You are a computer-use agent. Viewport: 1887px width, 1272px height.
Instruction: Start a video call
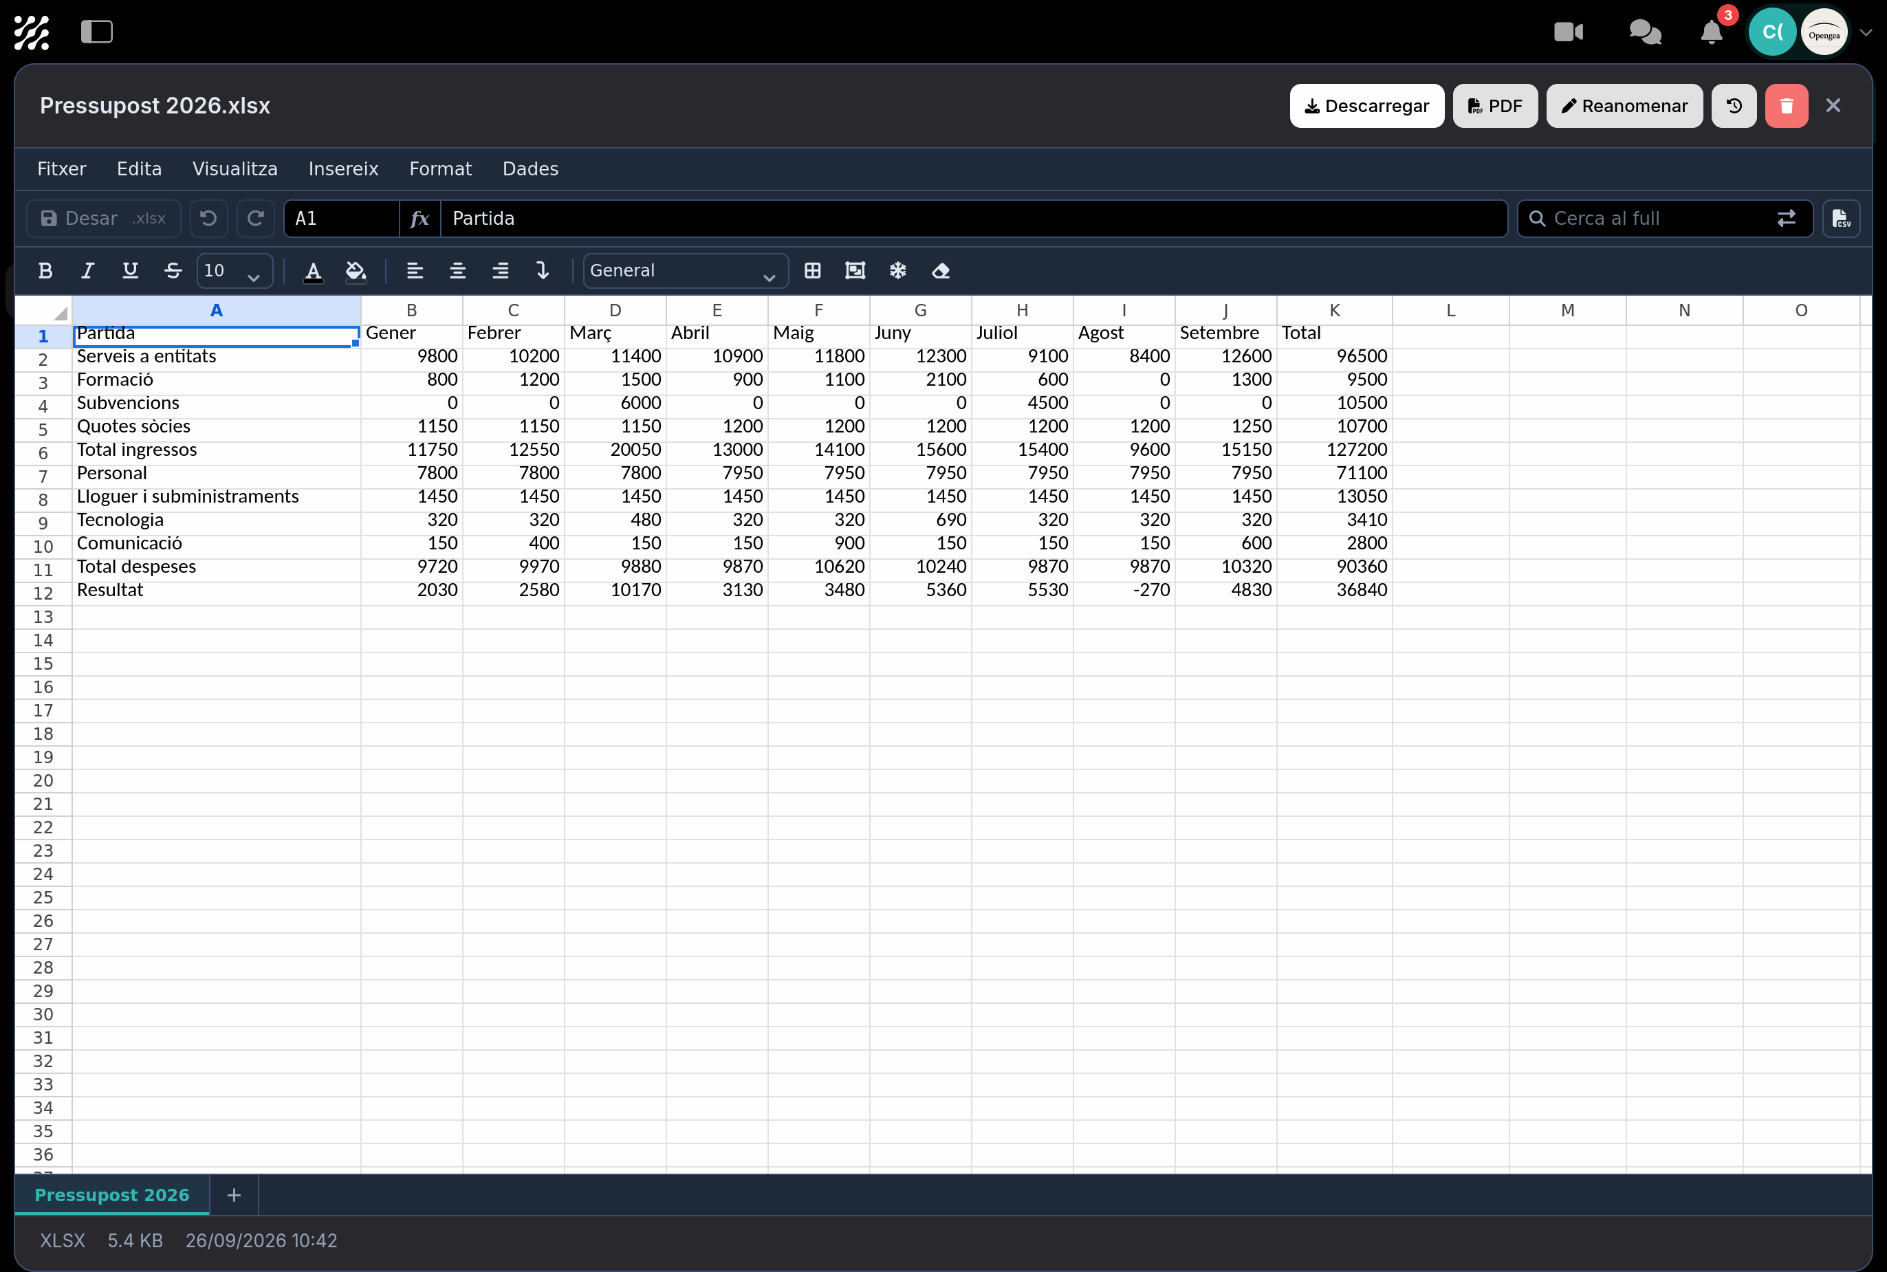[1568, 32]
